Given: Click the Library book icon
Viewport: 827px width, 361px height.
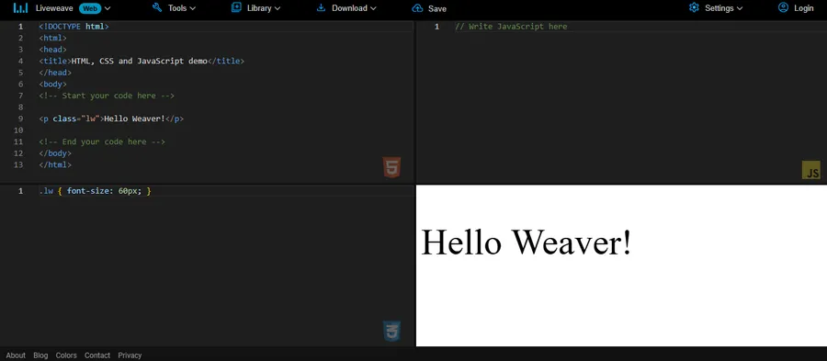Looking at the screenshot, I should pyautogui.click(x=236, y=7).
